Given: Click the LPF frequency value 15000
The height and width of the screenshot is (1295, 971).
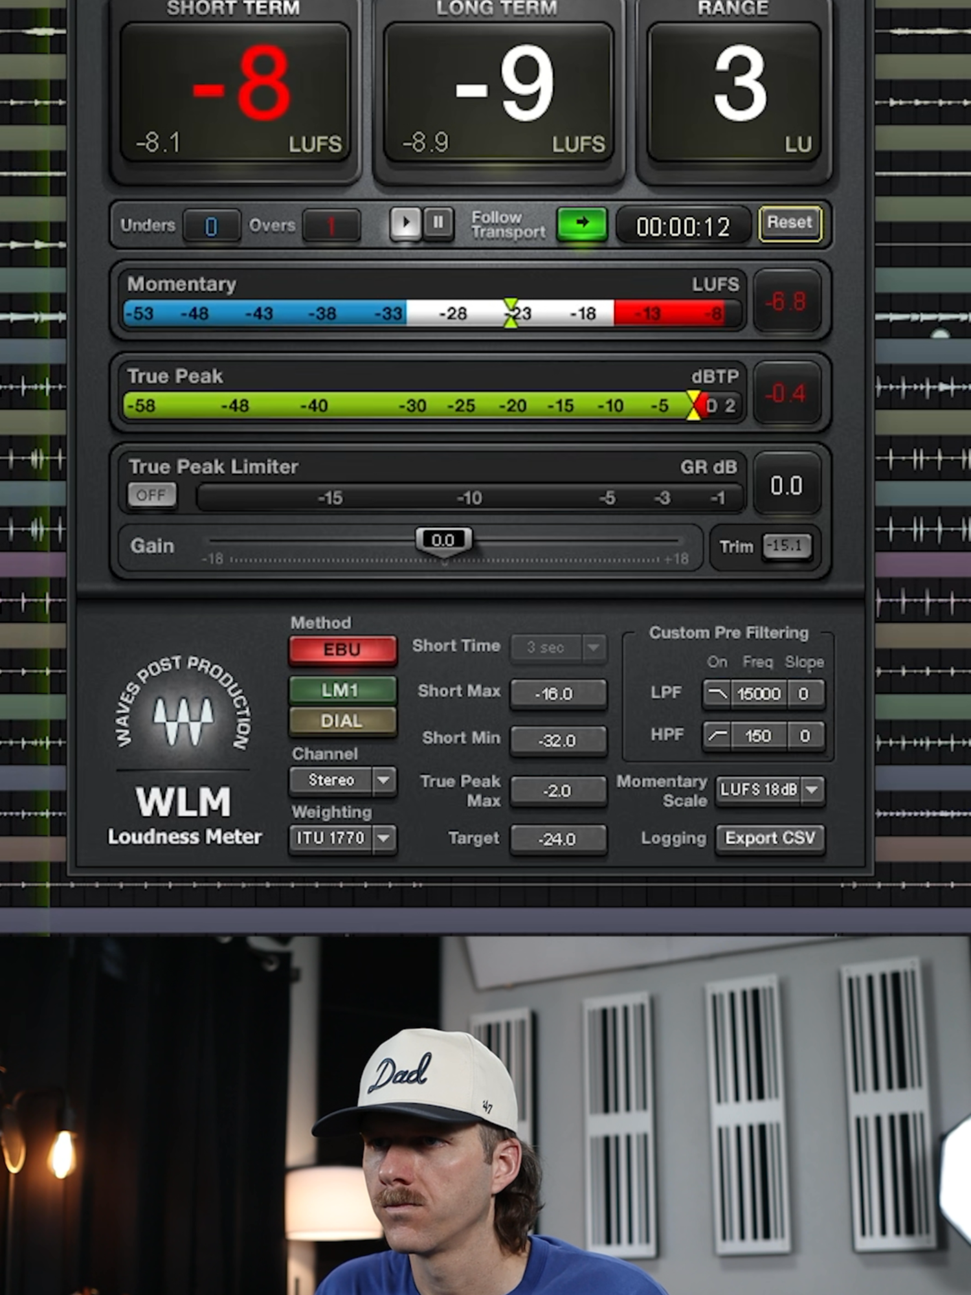Looking at the screenshot, I should pyautogui.click(x=759, y=694).
